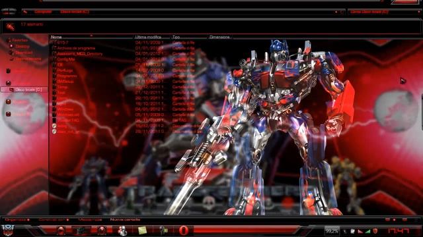Open the address bar history dropdown arrow
This screenshot has height=237, width=423.
click(x=336, y=12)
